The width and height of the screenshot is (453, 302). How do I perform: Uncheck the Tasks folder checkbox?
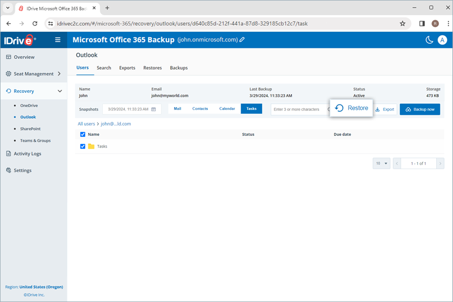(x=83, y=146)
